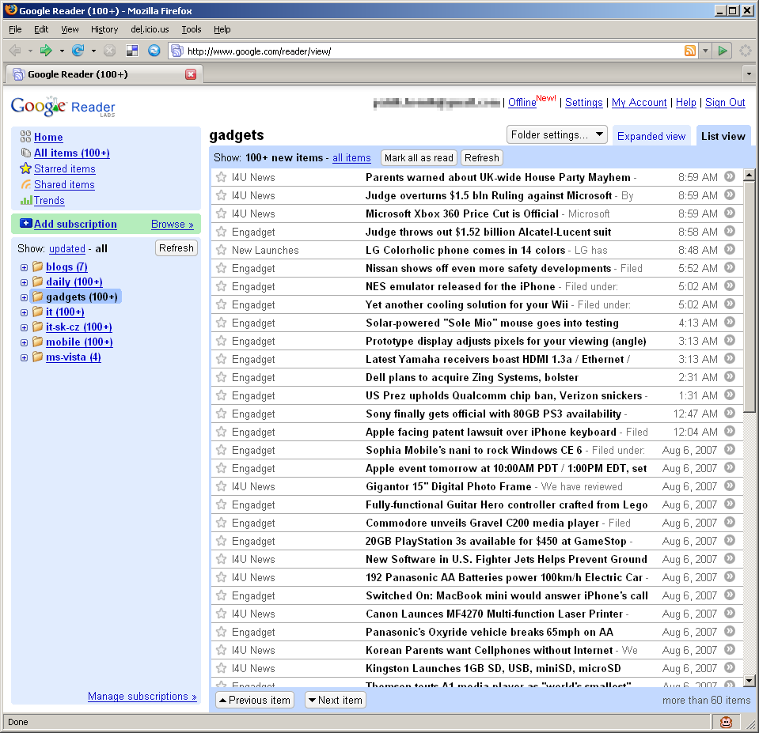Viewport: 759px width, 733px height.
Task: Open the Tools menu
Action: (x=192, y=29)
